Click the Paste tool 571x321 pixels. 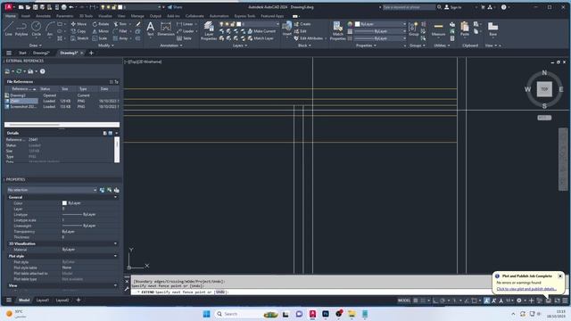pyautogui.click(x=465, y=29)
